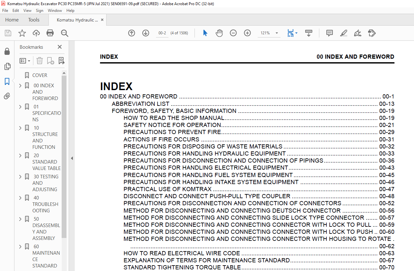The width and height of the screenshot is (414, 271).
Task: Expand the 30 TESTING AND ADJUSTING bookmark
Action: pyautogui.click(x=20, y=177)
